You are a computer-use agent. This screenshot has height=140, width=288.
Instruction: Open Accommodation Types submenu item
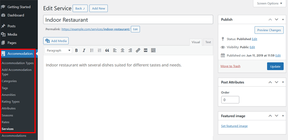click(x=18, y=63)
